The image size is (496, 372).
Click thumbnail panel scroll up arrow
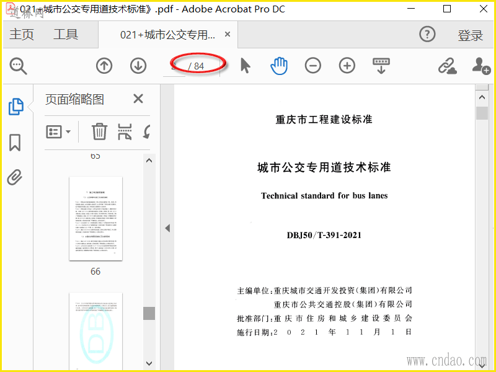coord(149,161)
